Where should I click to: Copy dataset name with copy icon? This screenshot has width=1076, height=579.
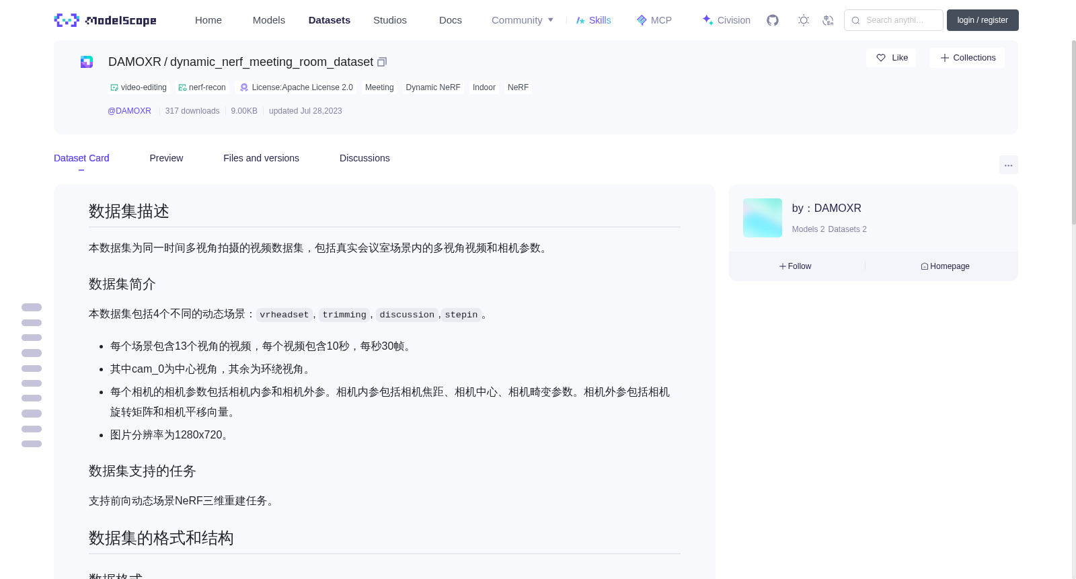click(x=382, y=62)
